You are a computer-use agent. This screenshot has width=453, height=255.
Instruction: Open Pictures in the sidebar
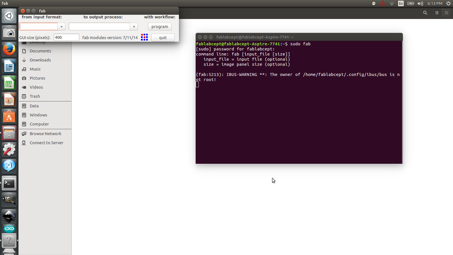pyautogui.click(x=37, y=78)
